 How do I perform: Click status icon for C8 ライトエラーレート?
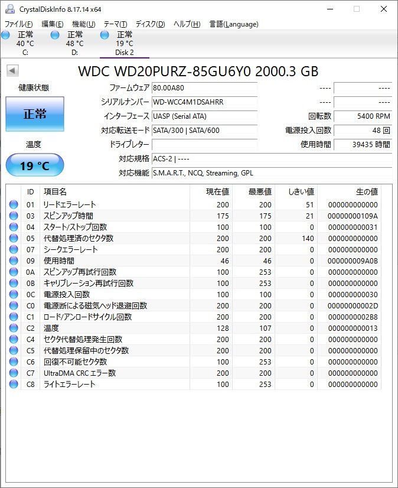point(14,384)
